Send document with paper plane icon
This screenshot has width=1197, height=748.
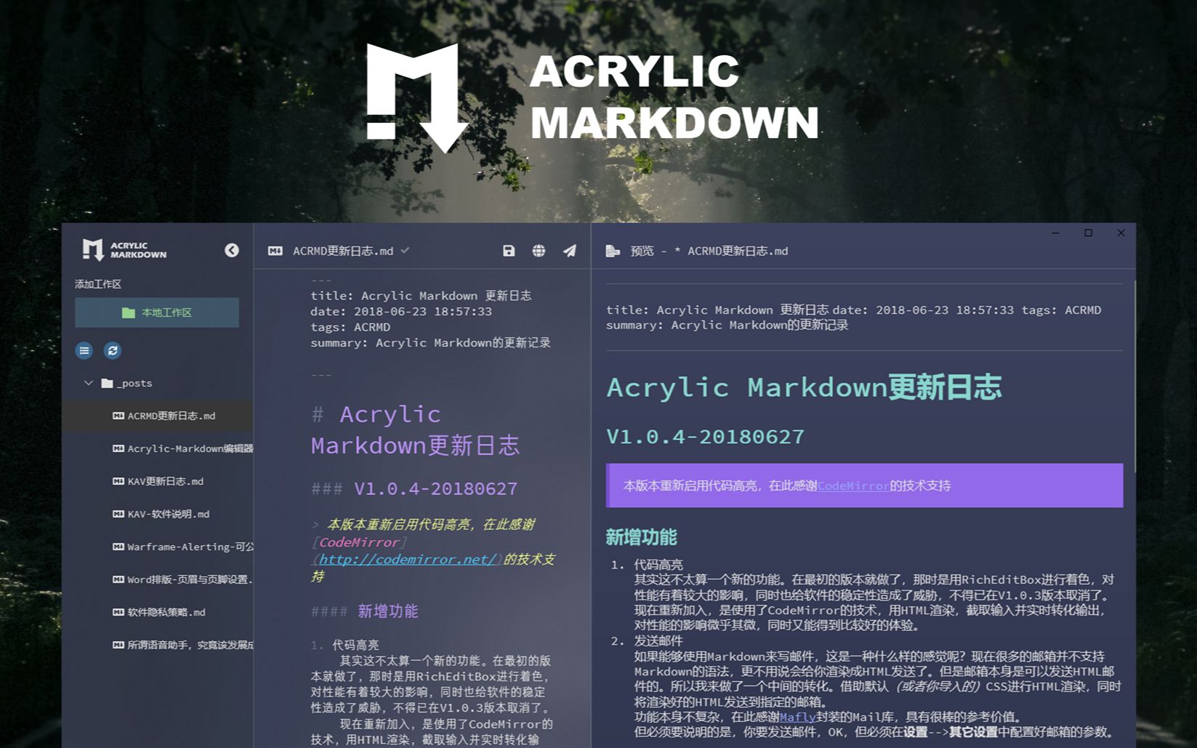pos(570,251)
